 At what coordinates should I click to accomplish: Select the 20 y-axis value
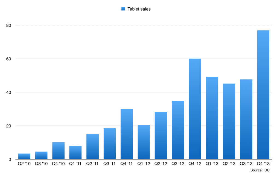point(8,126)
